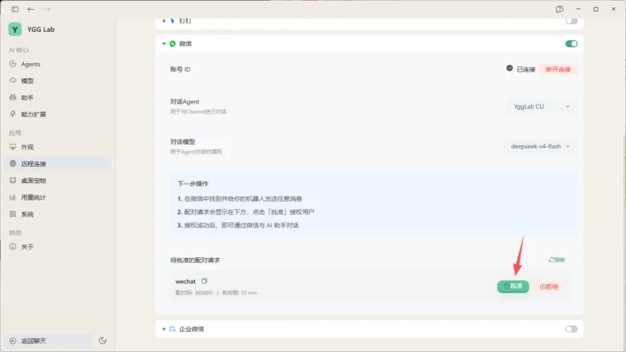
Task: Click the 待批准的配对请求 heading
Action: click(195, 260)
